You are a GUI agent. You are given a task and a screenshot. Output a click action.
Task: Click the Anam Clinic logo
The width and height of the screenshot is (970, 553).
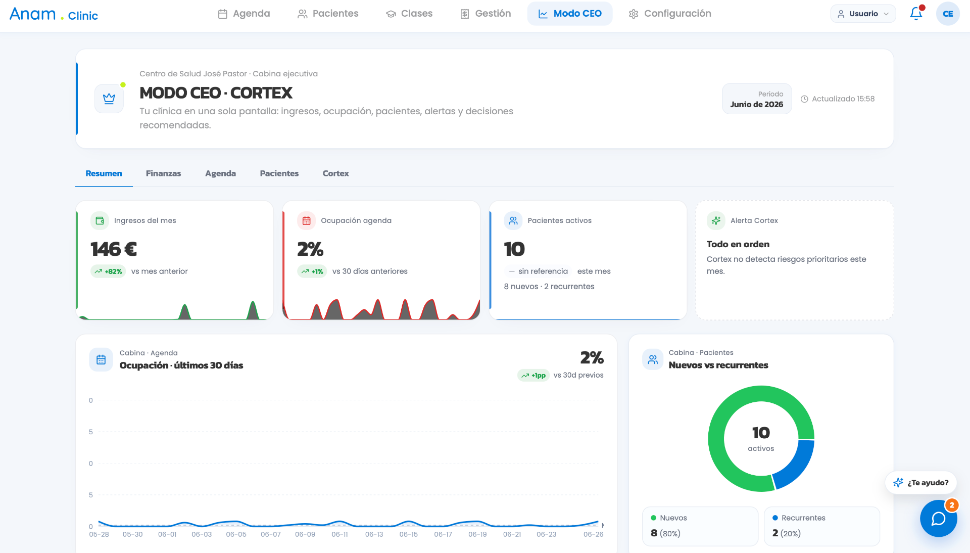pyautogui.click(x=54, y=14)
